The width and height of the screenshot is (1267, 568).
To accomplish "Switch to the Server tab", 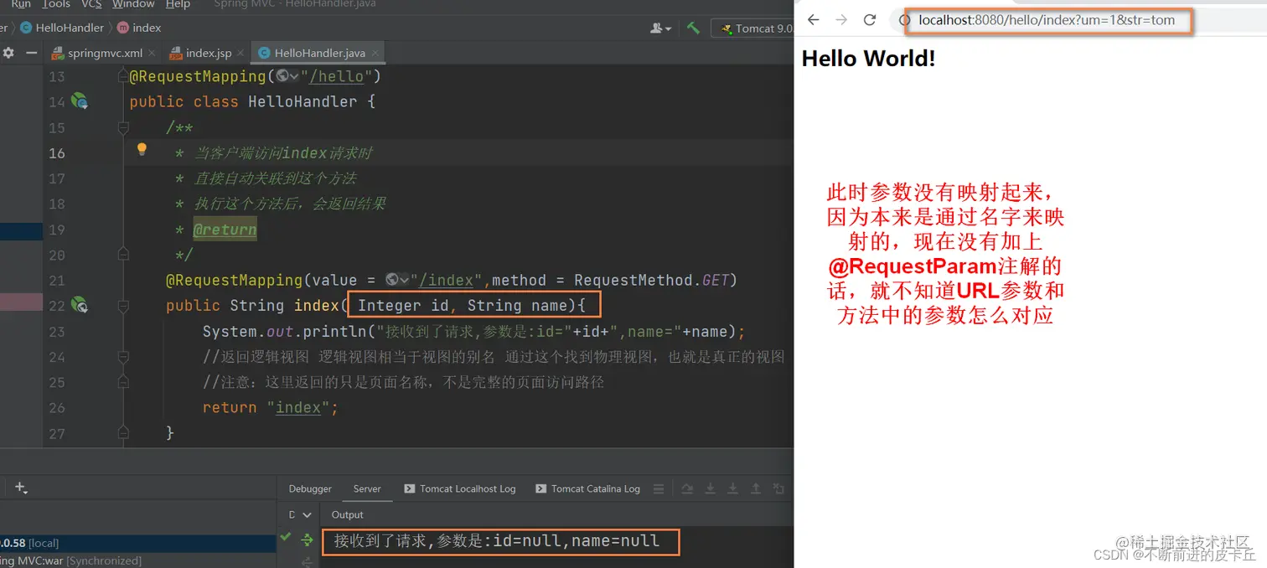I will pos(367,488).
